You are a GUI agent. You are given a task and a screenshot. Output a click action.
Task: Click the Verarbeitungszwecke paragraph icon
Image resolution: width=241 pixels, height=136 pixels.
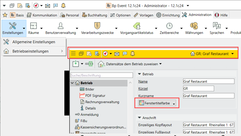(x=97, y=26)
